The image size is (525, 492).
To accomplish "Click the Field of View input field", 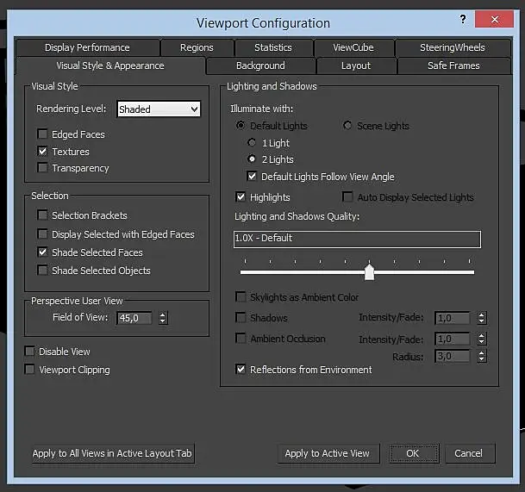I will pos(134,318).
